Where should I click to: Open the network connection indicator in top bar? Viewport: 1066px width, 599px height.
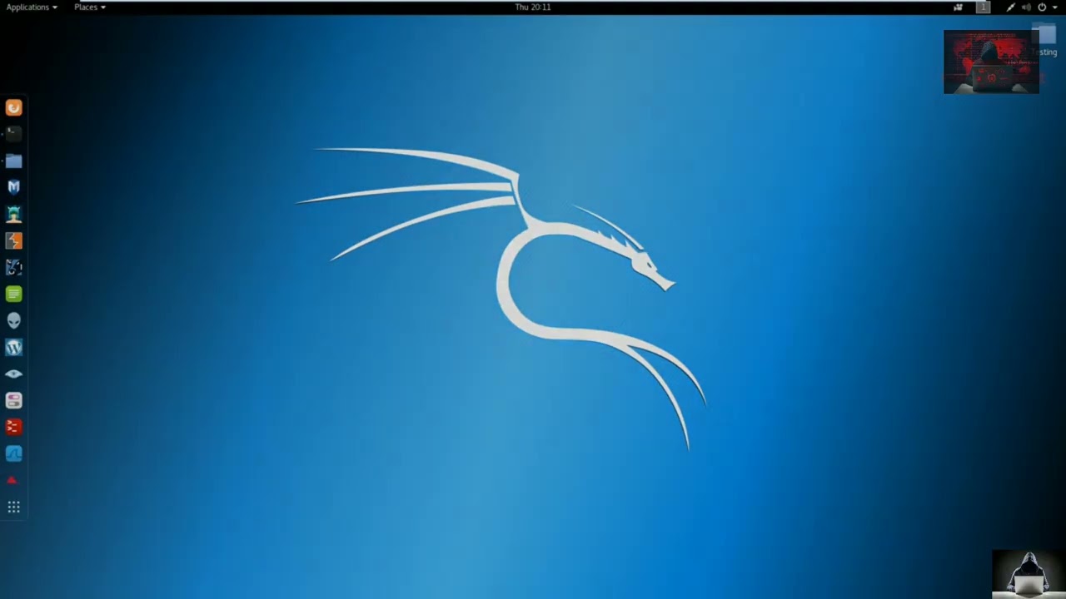coord(1010,7)
